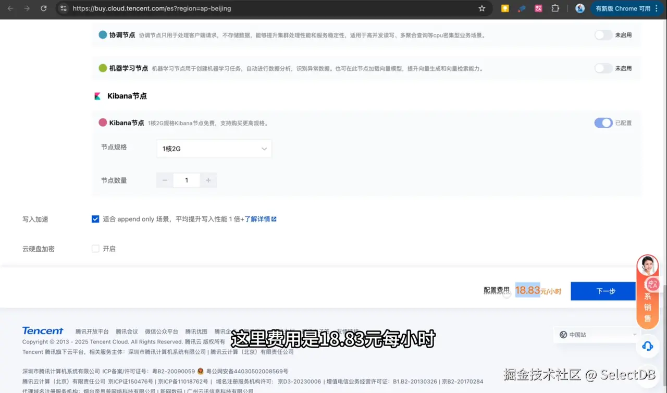Open the Chrome extensions puzzle icon
This screenshot has height=393, width=667.
pyautogui.click(x=555, y=8)
